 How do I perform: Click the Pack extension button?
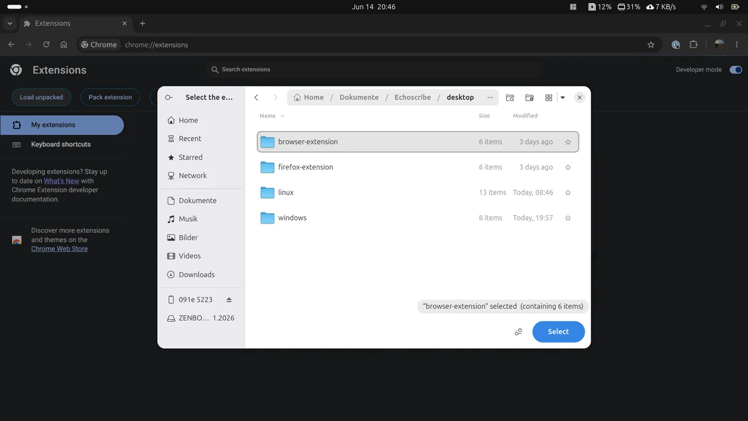point(110,97)
